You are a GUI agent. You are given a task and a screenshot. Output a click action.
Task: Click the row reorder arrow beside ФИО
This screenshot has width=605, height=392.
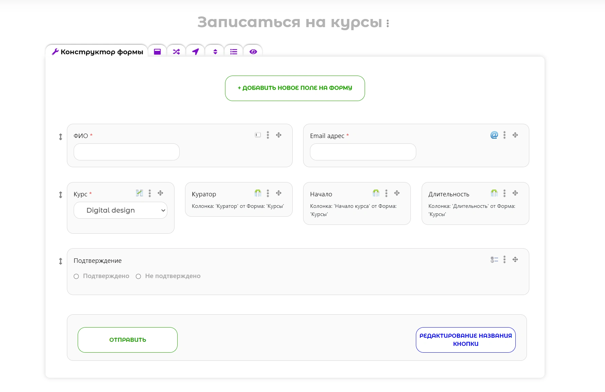point(60,137)
